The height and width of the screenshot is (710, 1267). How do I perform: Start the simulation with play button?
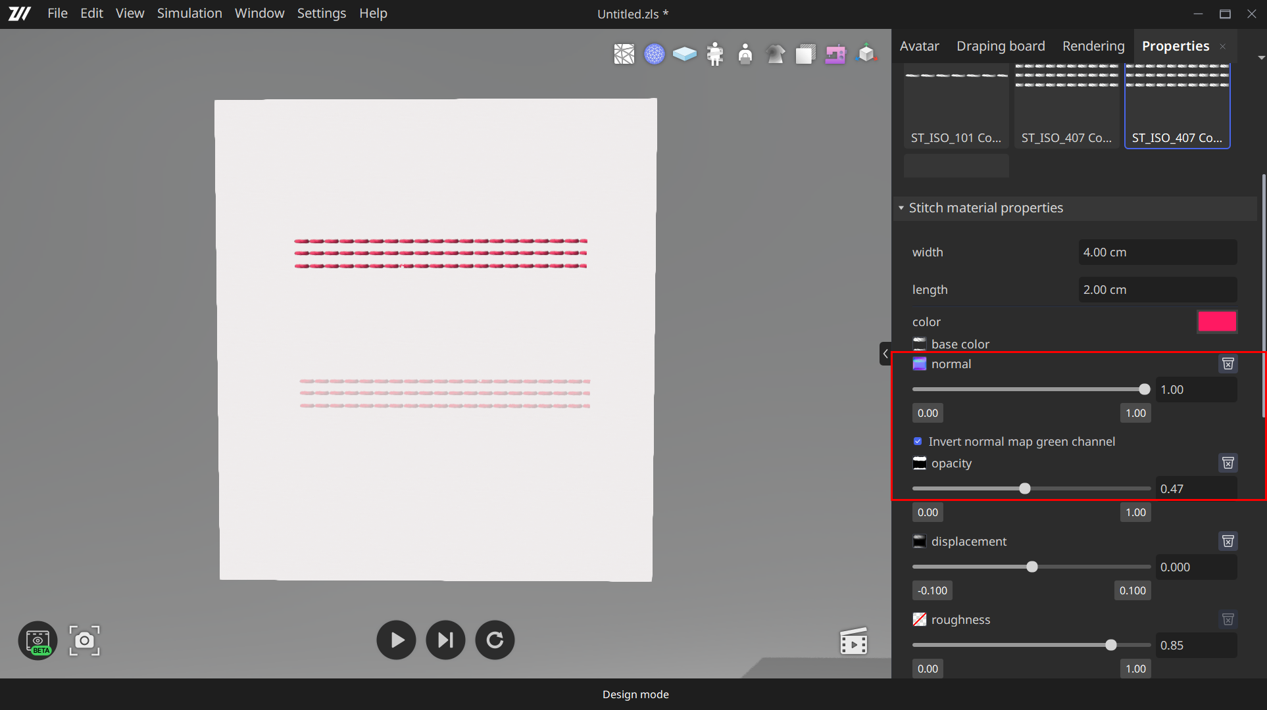point(396,640)
